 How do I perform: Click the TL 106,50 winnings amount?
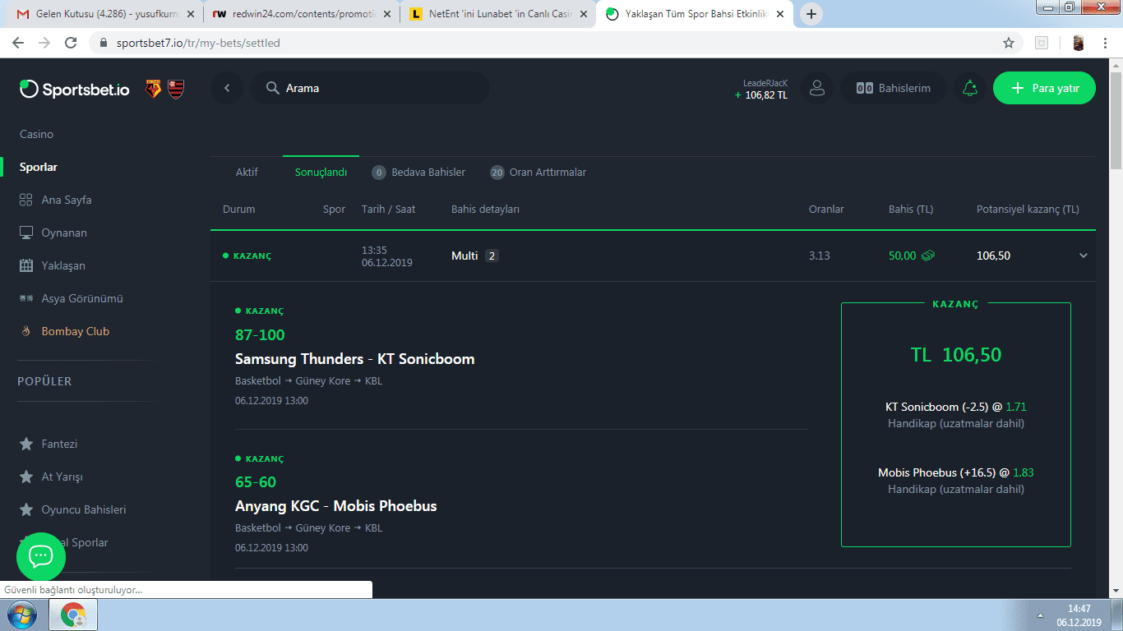(x=956, y=355)
